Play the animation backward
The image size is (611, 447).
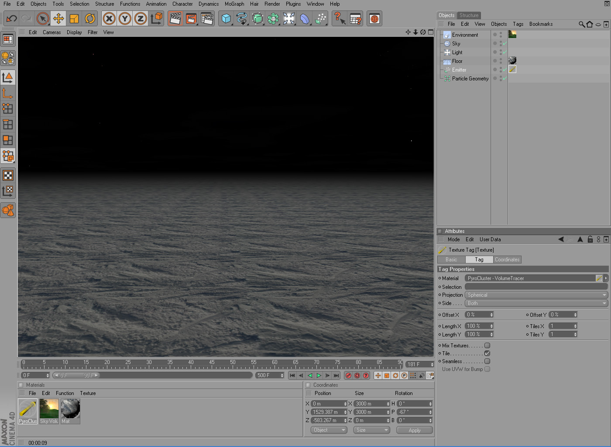pos(310,375)
